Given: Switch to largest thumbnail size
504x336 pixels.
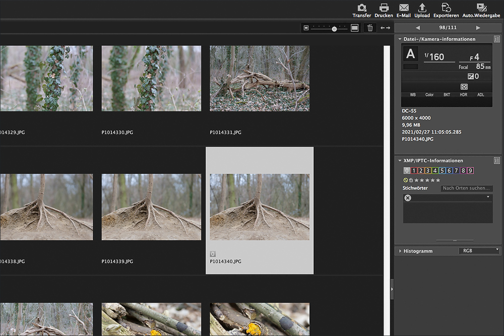Looking at the screenshot, I should (x=354, y=28).
